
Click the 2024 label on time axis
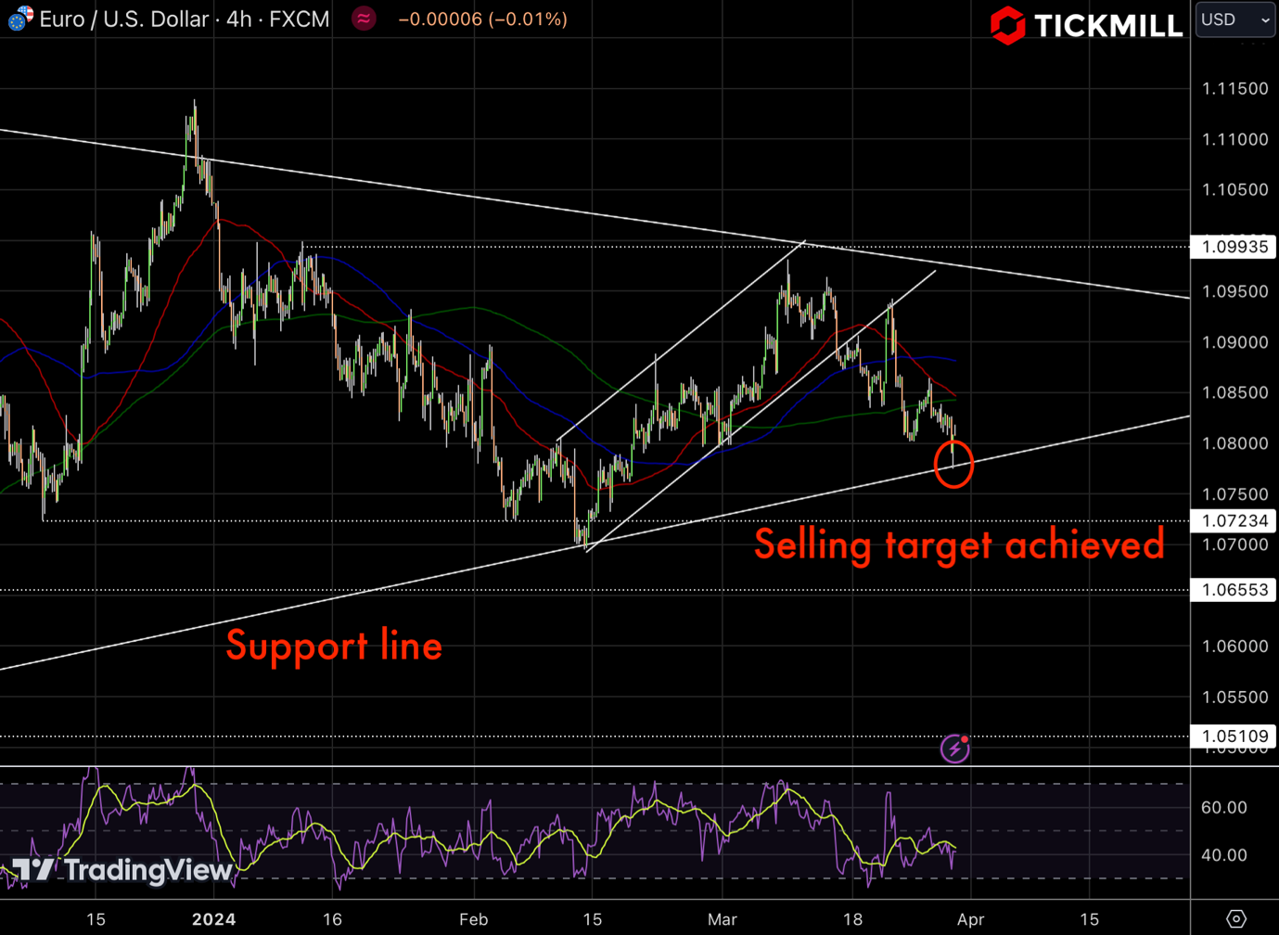tap(213, 919)
